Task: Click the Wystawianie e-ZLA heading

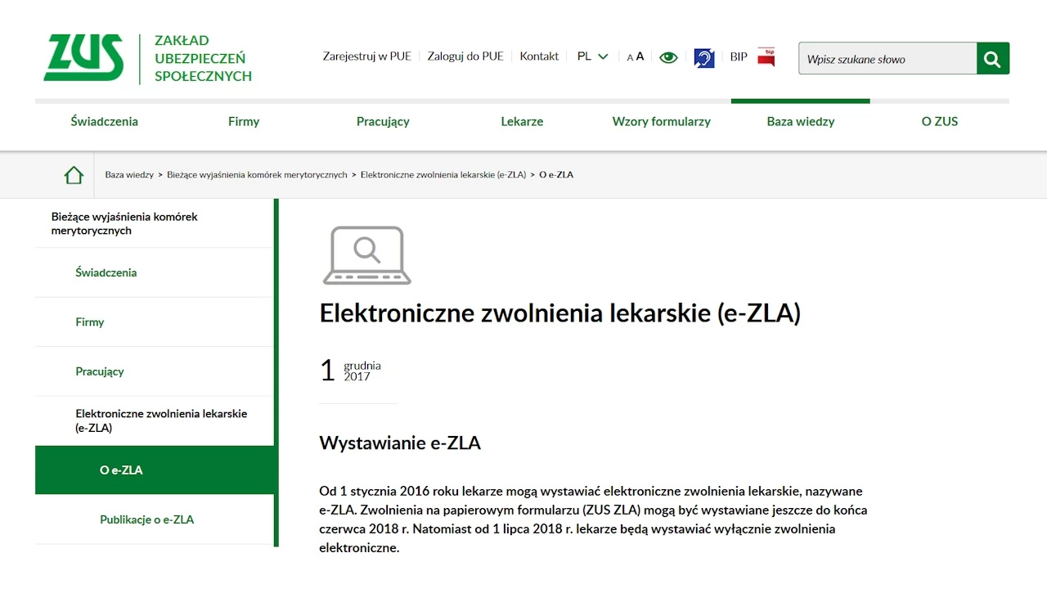Action: (x=400, y=443)
